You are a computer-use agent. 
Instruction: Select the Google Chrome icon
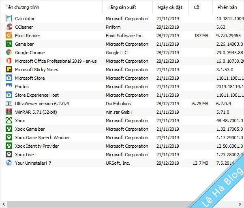tap(9, 52)
